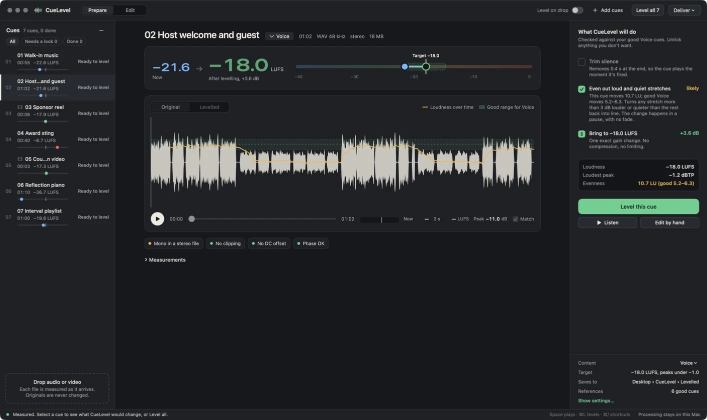Click 'Processing stays on this Mac' status text
707x420 pixels.
point(670,414)
